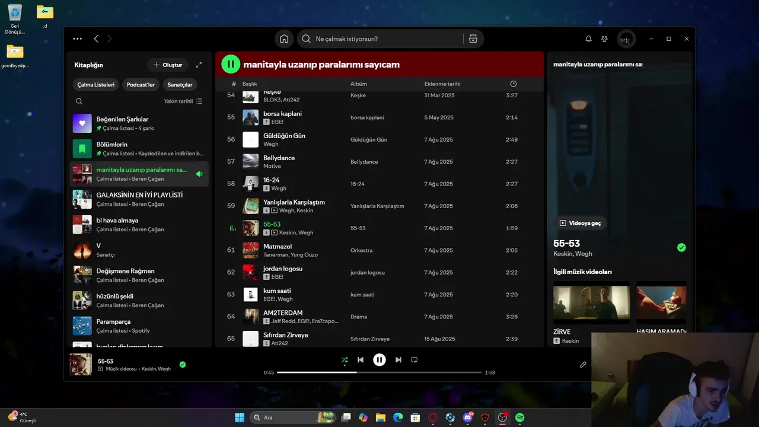Click the lyrics microphone icon in player
This screenshot has width=759, height=427.
click(583, 365)
